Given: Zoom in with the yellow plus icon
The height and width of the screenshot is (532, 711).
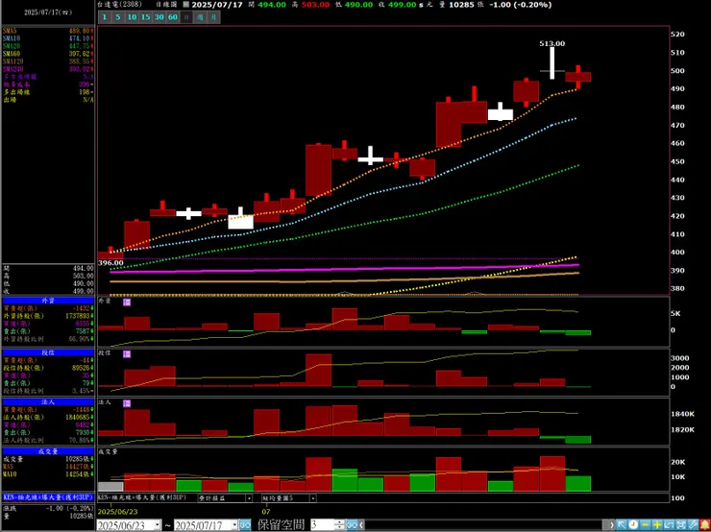Looking at the screenshot, I should [x=657, y=524].
